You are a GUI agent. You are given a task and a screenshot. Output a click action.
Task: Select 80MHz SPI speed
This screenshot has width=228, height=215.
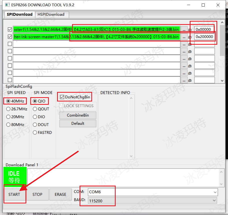(15, 125)
